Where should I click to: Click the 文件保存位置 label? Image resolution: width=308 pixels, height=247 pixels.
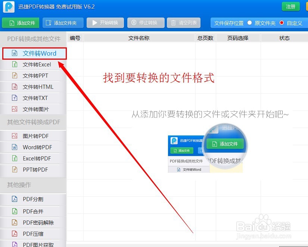[x=229, y=23]
